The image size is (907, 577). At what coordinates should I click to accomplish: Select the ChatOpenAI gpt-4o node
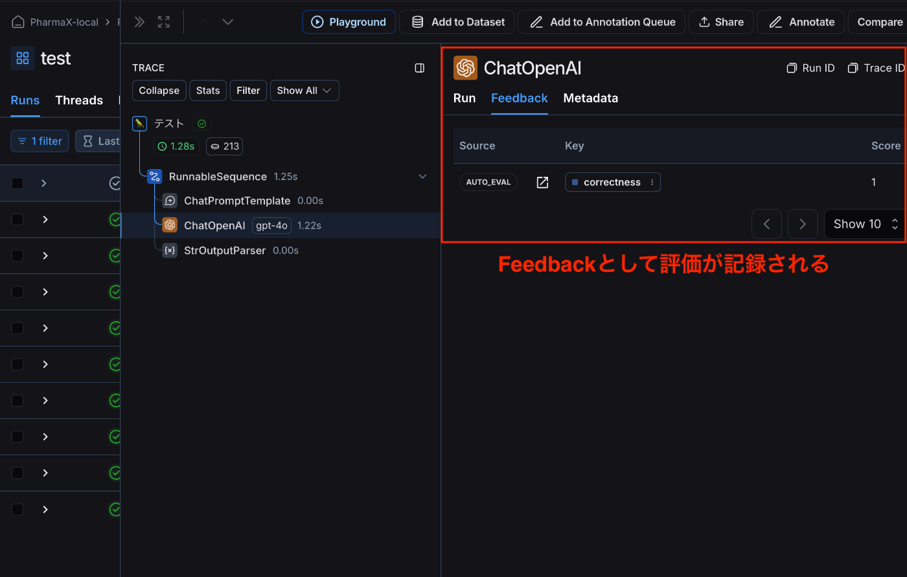pyautogui.click(x=214, y=225)
